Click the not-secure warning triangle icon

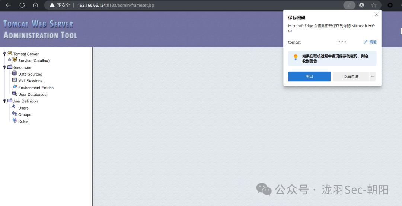tap(52, 5)
